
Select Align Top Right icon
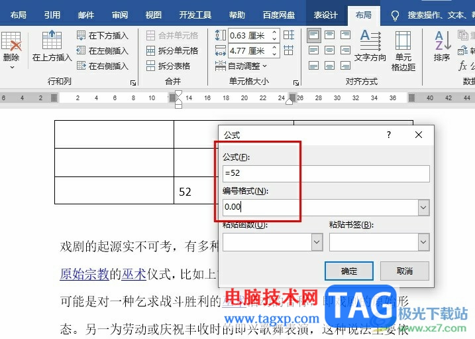coord(345,35)
